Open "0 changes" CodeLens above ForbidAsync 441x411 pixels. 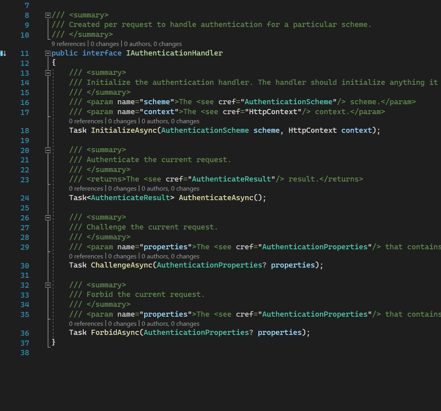122,324
